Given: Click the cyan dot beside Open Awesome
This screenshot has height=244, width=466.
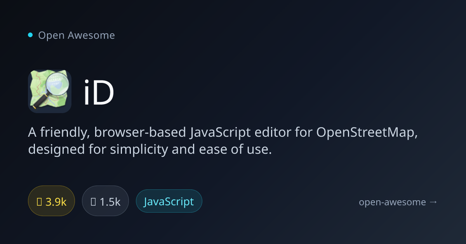Looking at the screenshot, I should [30, 35].
